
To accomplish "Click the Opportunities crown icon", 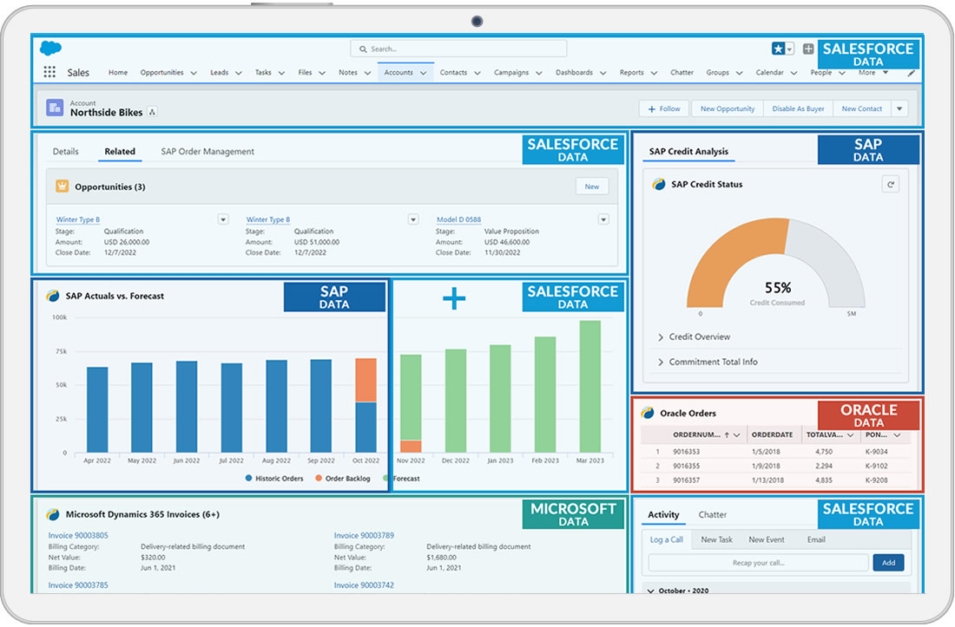I will point(63,186).
